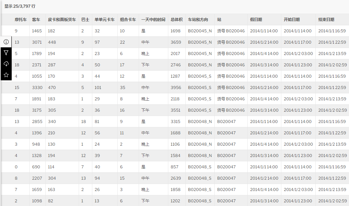Select 客车 value 1328
Screen dimensions: 349x206
point(37,156)
